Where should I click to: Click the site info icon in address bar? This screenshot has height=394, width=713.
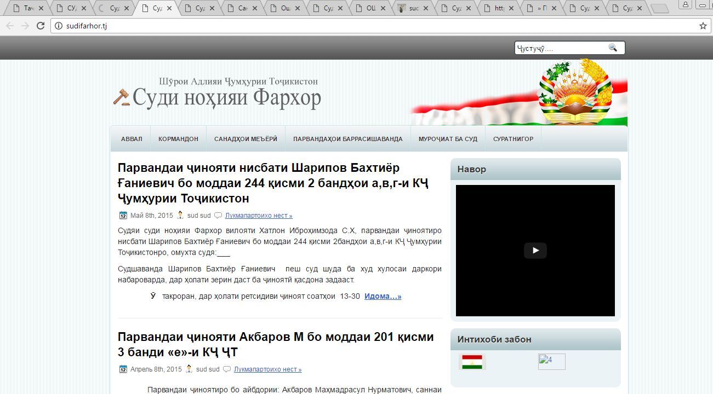pyautogui.click(x=59, y=26)
